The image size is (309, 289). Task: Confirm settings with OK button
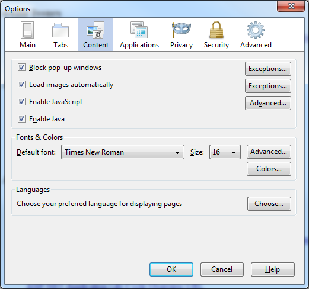(171, 269)
